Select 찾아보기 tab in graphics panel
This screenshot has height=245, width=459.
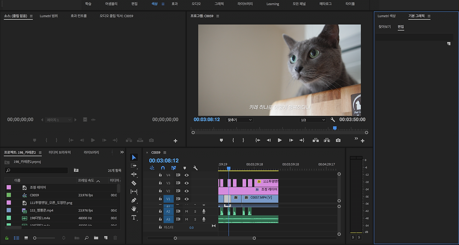[385, 27]
